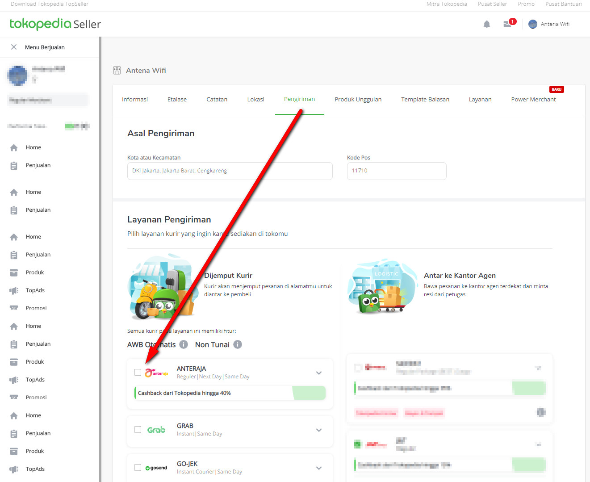This screenshot has width=590, height=482.
Task: Check the GO-JEK gosend checkbox
Action: [138, 468]
